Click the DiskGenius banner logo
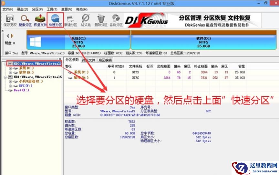This screenshot has height=175, width=279. pos(146,21)
